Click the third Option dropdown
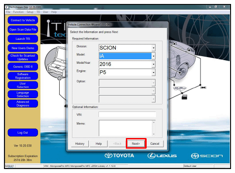 pos(127,99)
